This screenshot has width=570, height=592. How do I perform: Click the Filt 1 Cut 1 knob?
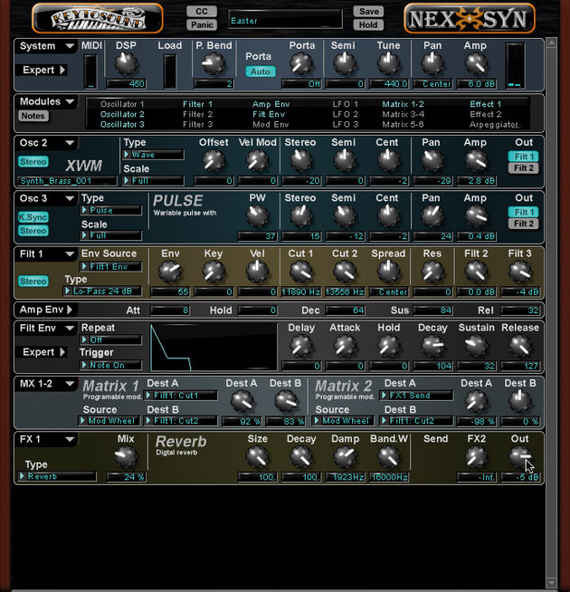coord(301,272)
